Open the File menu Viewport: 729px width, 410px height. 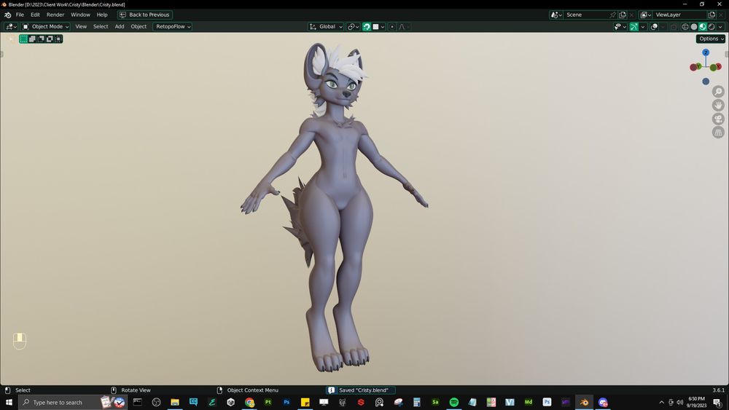tap(20, 15)
